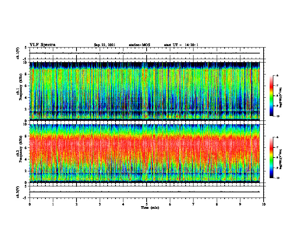Click the time axis tick label "6"

(x=170, y=204)
